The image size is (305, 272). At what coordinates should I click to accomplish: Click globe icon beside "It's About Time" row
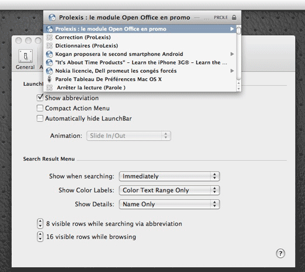[x=49, y=62]
